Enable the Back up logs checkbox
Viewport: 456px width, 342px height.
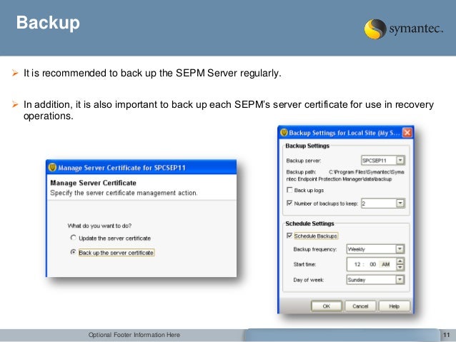289,190
